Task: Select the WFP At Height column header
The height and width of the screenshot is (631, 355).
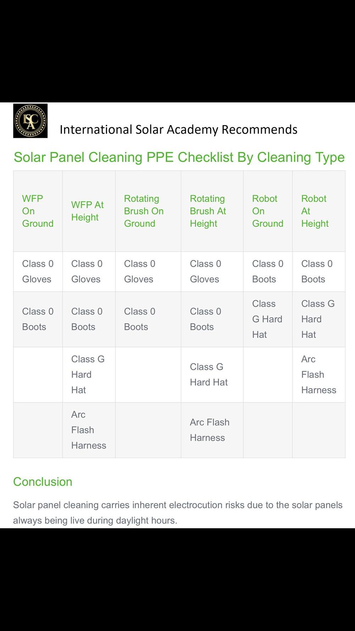Action: point(88,211)
